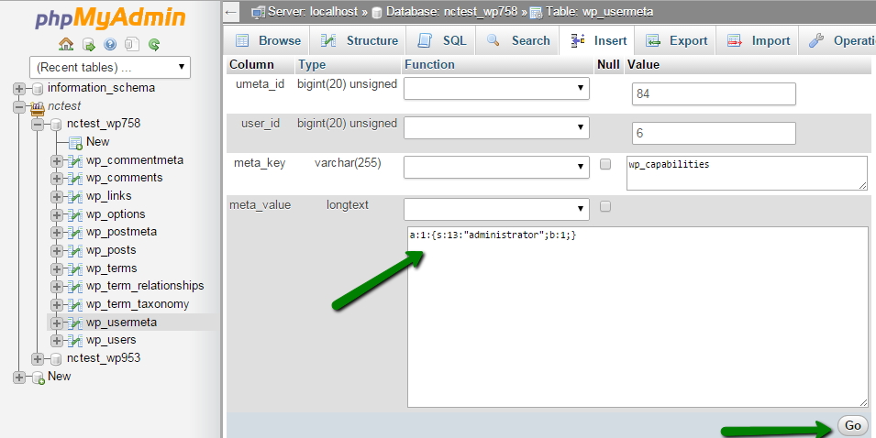Expand the information_schema database node
The height and width of the screenshot is (438, 876).
click(20, 88)
